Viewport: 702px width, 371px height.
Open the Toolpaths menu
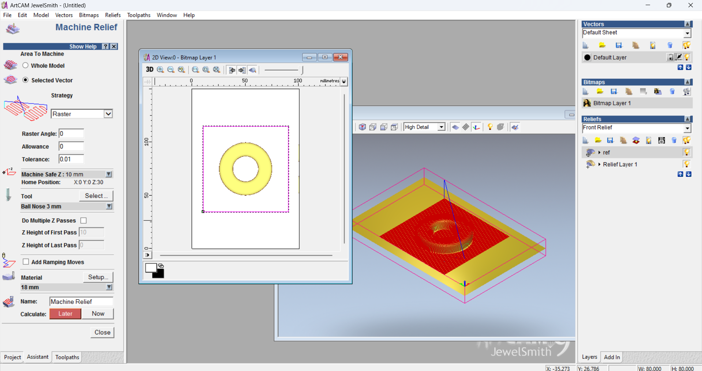[x=139, y=15]
